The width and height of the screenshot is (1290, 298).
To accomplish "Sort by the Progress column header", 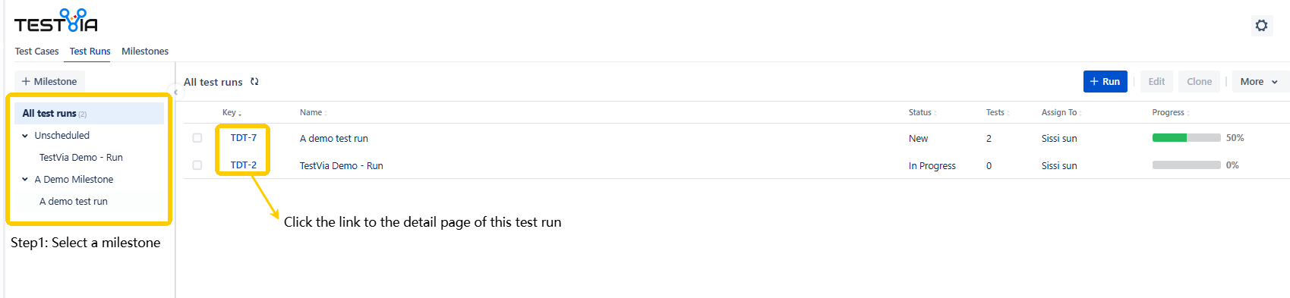I will coord(1170,112).
